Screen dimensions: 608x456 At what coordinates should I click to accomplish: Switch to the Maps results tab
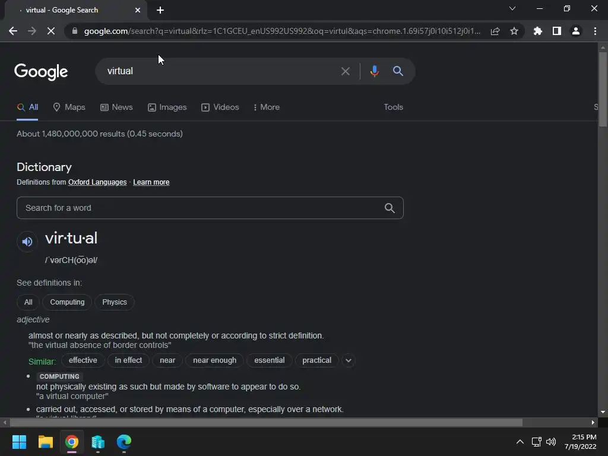coord(69,107)
